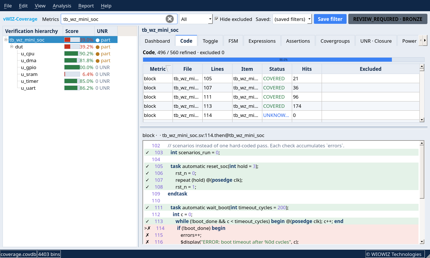Screen dimensions: 430x258
Task: Click code line 105 reset_soc task
Action: coord(281,166)
